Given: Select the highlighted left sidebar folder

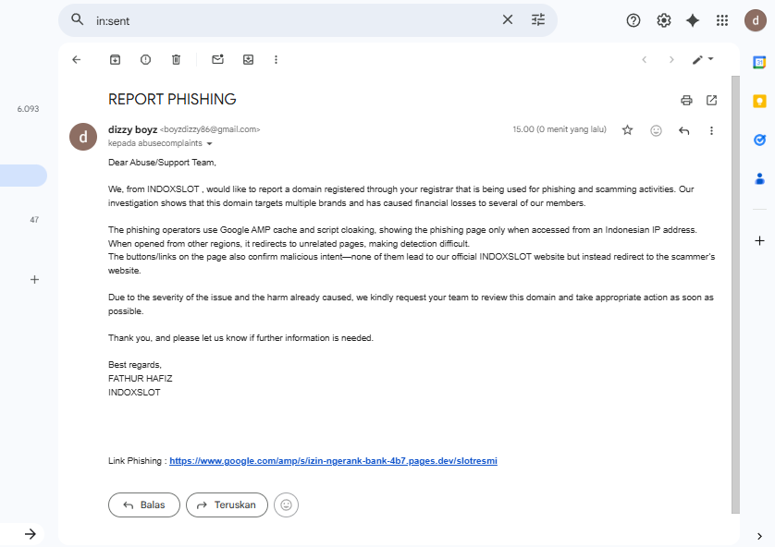Looking at the screenshot, I should tap(23, 176).
